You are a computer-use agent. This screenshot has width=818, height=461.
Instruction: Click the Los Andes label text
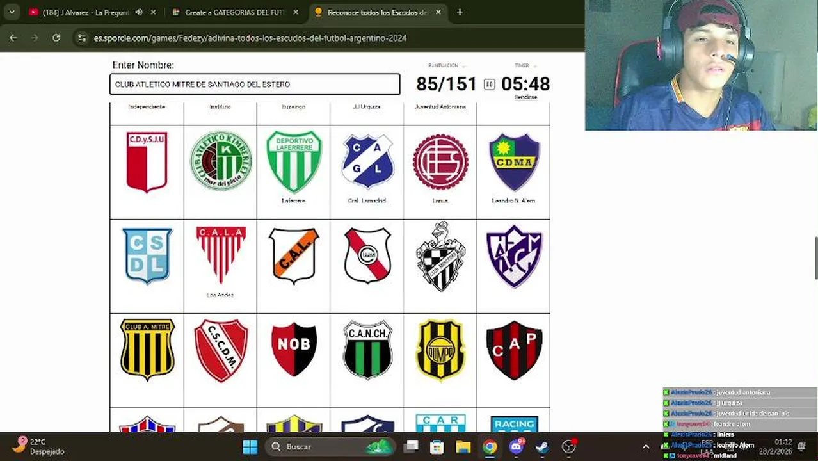[220, 295]
